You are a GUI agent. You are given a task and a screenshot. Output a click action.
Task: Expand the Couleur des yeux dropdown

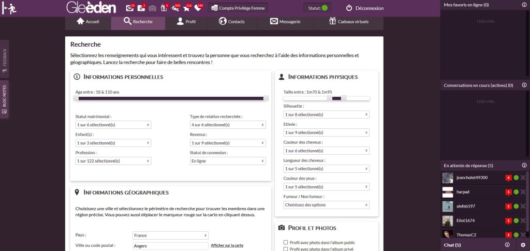pos(327,187)
